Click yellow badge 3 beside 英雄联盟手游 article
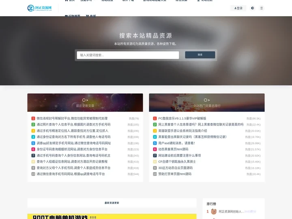 (x=155, y=131)
